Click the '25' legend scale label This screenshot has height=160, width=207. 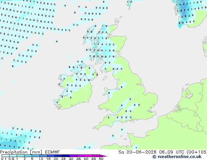tap(63, 159)
